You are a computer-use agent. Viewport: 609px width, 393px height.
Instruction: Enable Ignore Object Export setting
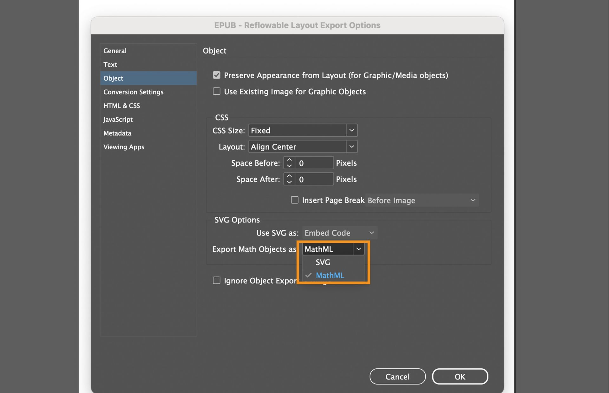point(217,280)
